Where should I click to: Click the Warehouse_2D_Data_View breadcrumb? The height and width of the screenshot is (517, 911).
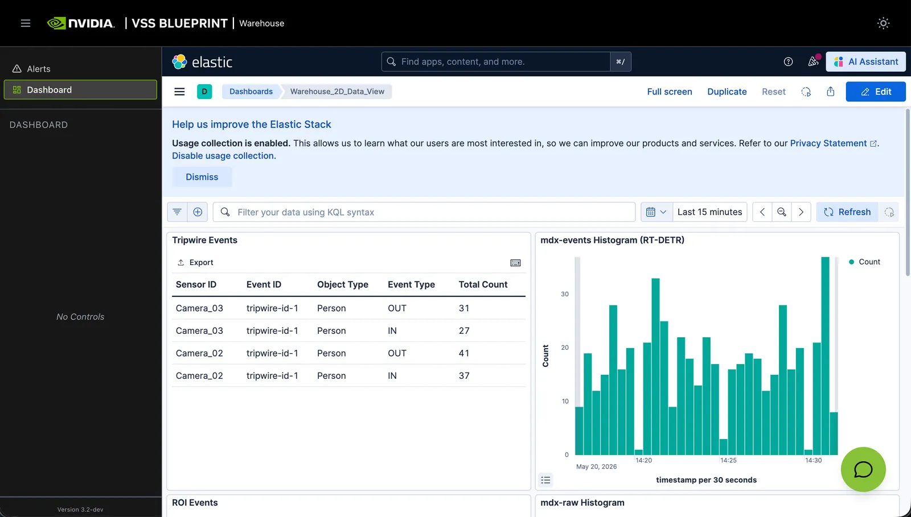tap(337, 92)
